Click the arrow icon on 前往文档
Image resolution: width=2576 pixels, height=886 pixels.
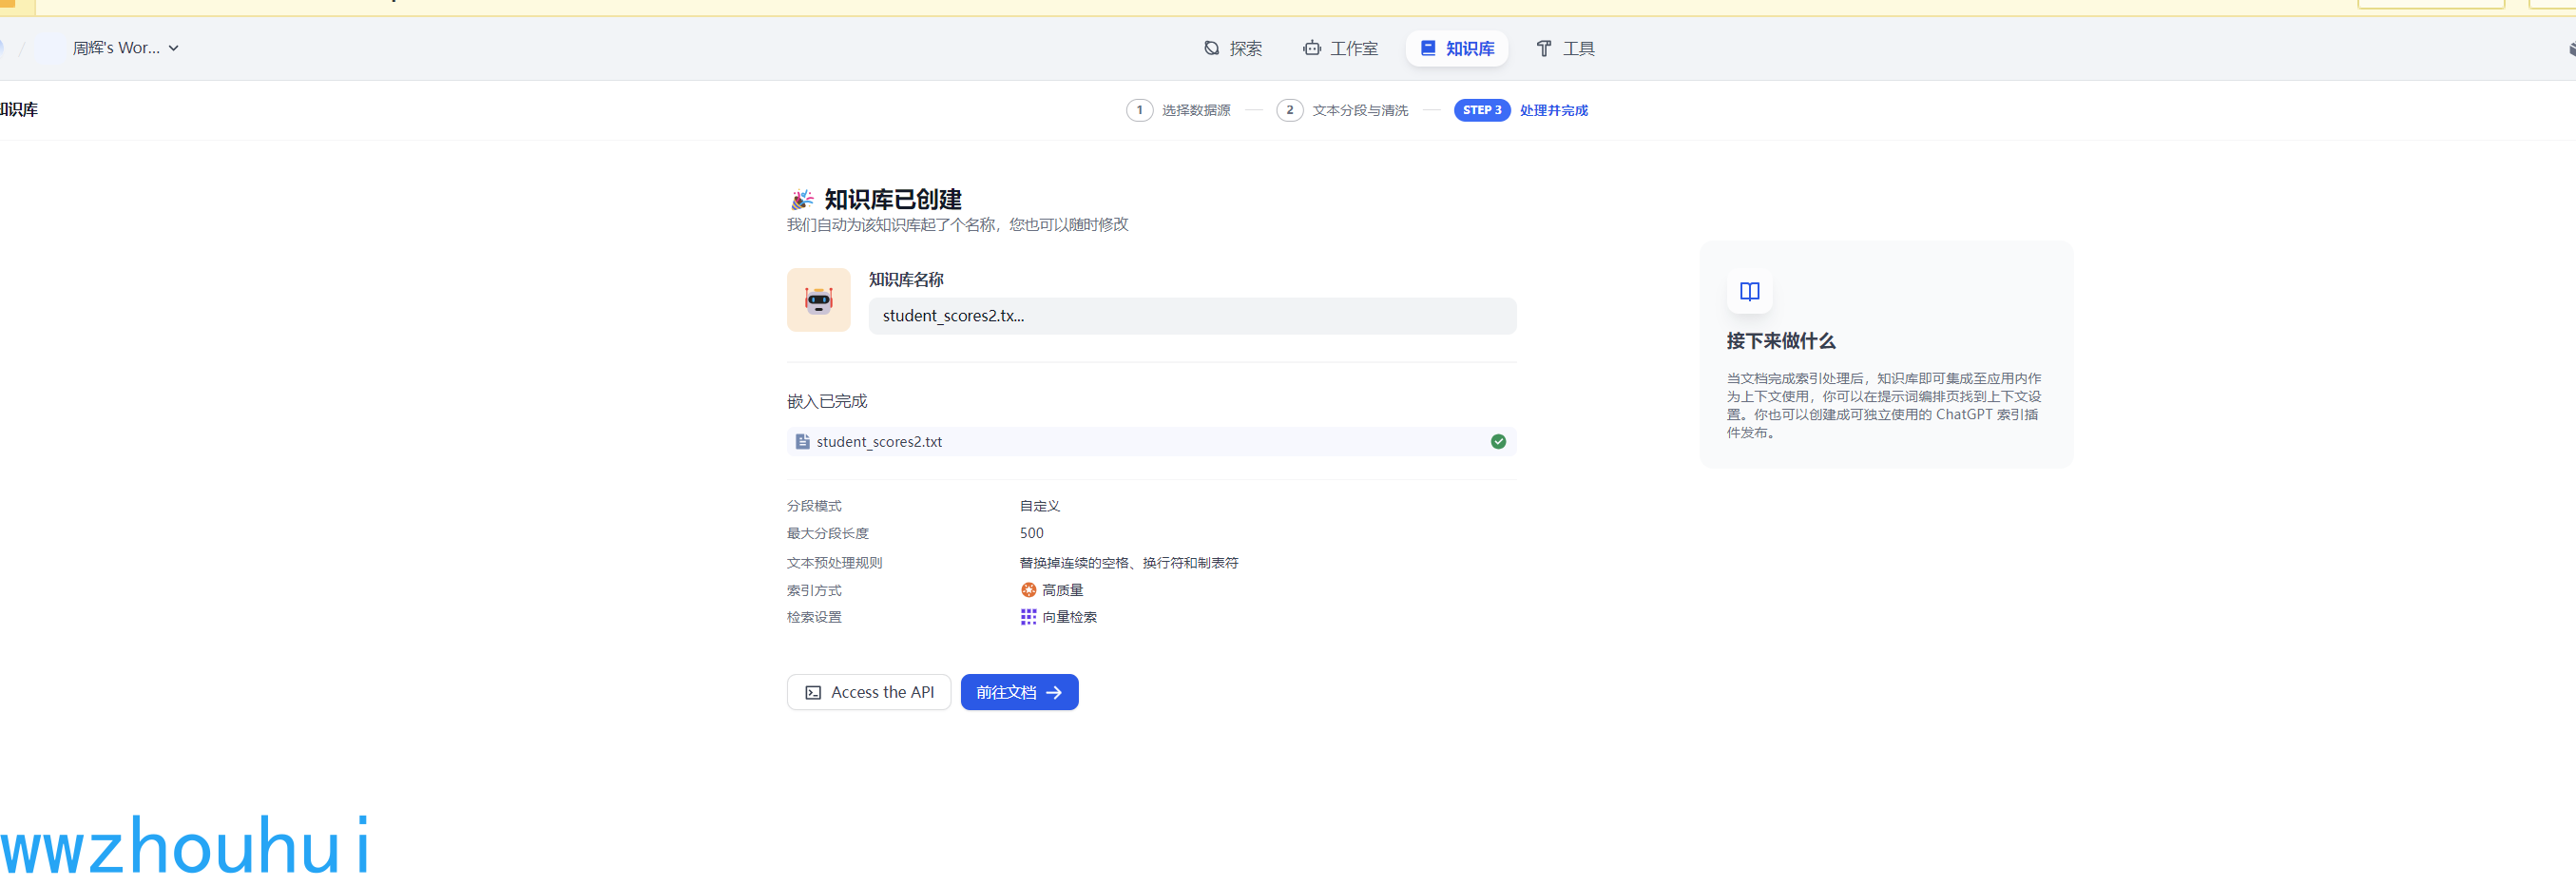click(1053, 692)
